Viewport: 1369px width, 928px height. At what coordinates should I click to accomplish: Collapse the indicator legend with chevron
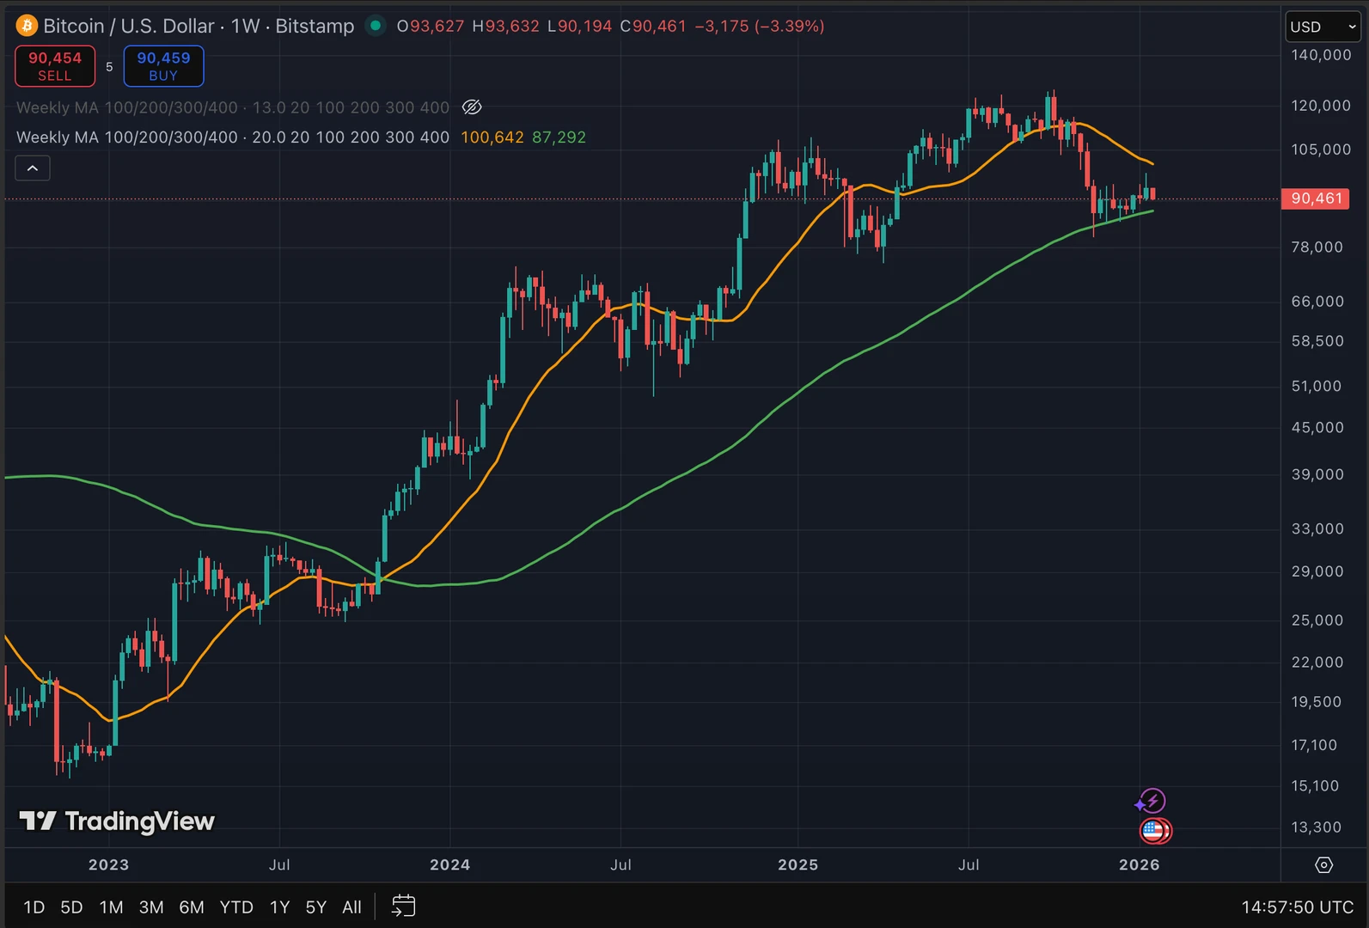[33, 168]
